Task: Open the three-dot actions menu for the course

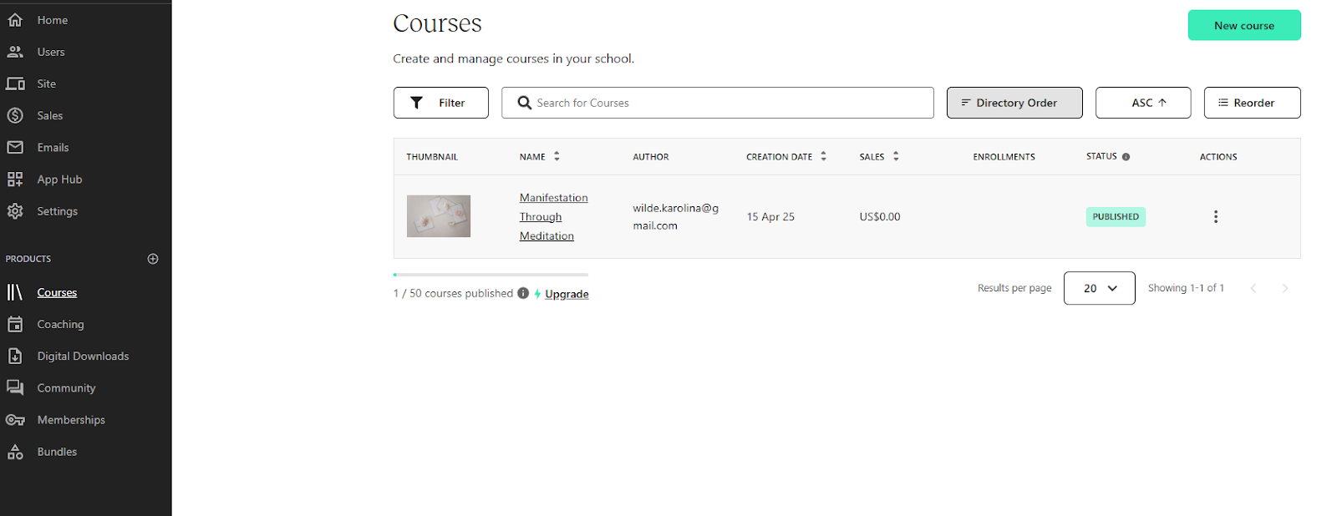Action: pos(1215,217)
